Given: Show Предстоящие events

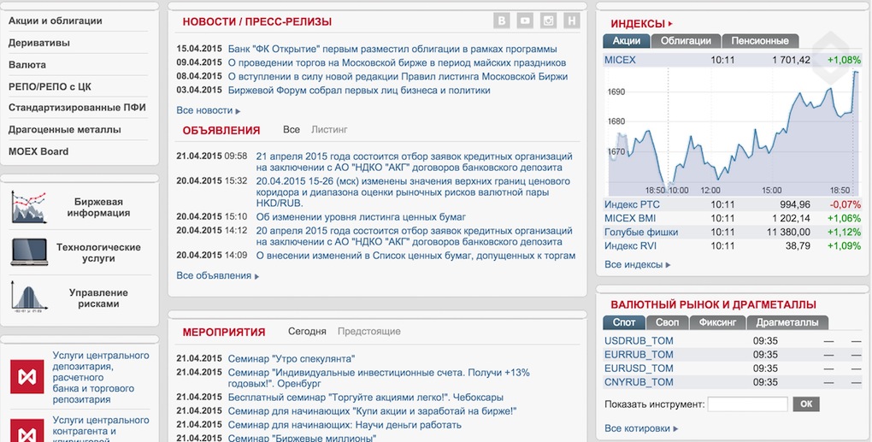Looking at the screenshot, I should click(x=369, y=332).
